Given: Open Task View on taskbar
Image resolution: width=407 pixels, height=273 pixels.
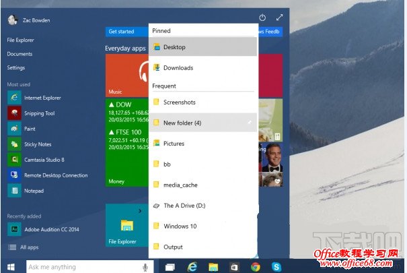Looking at the screenshot, I should click(x=170, y=267).
